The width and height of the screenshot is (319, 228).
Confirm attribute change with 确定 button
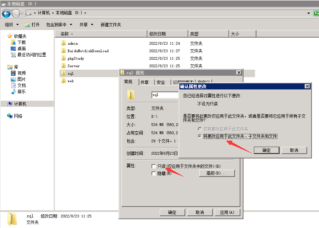point(267,150)
